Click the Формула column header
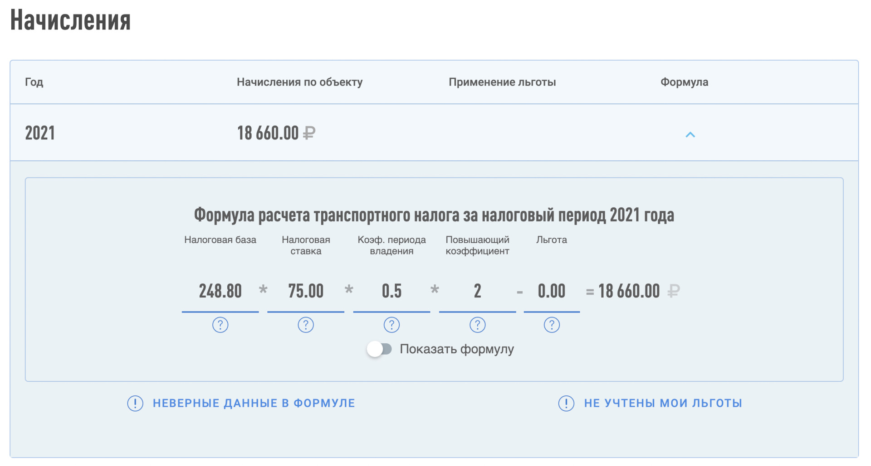The width and height of the screenshot is (871, 466). click(684, 82)
